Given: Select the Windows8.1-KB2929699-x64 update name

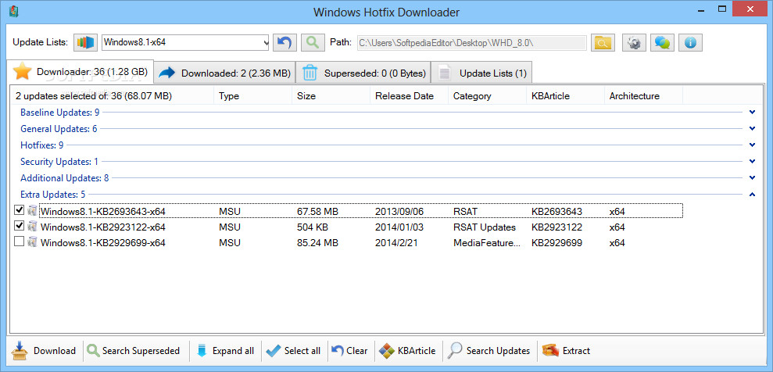Looking at the screenshot, I should click(102, 242).
